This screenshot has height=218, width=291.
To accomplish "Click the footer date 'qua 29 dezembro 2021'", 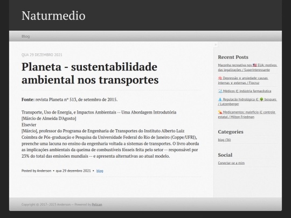I will 73,171.
